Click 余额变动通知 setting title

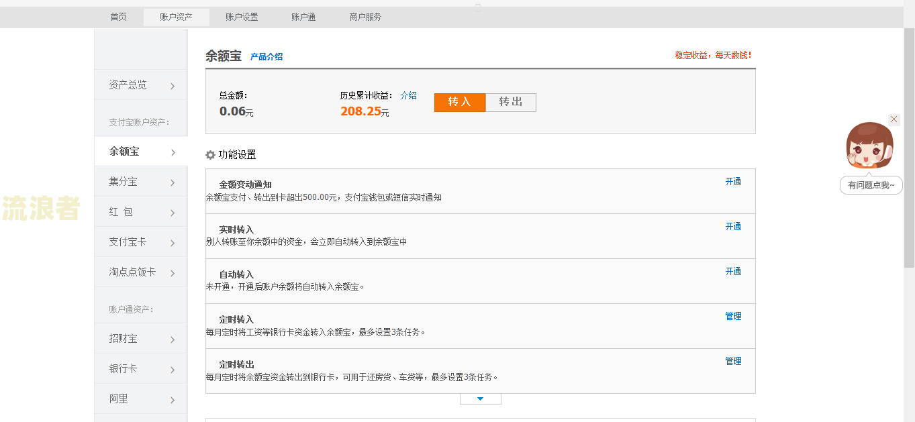[x=245, y=184]
